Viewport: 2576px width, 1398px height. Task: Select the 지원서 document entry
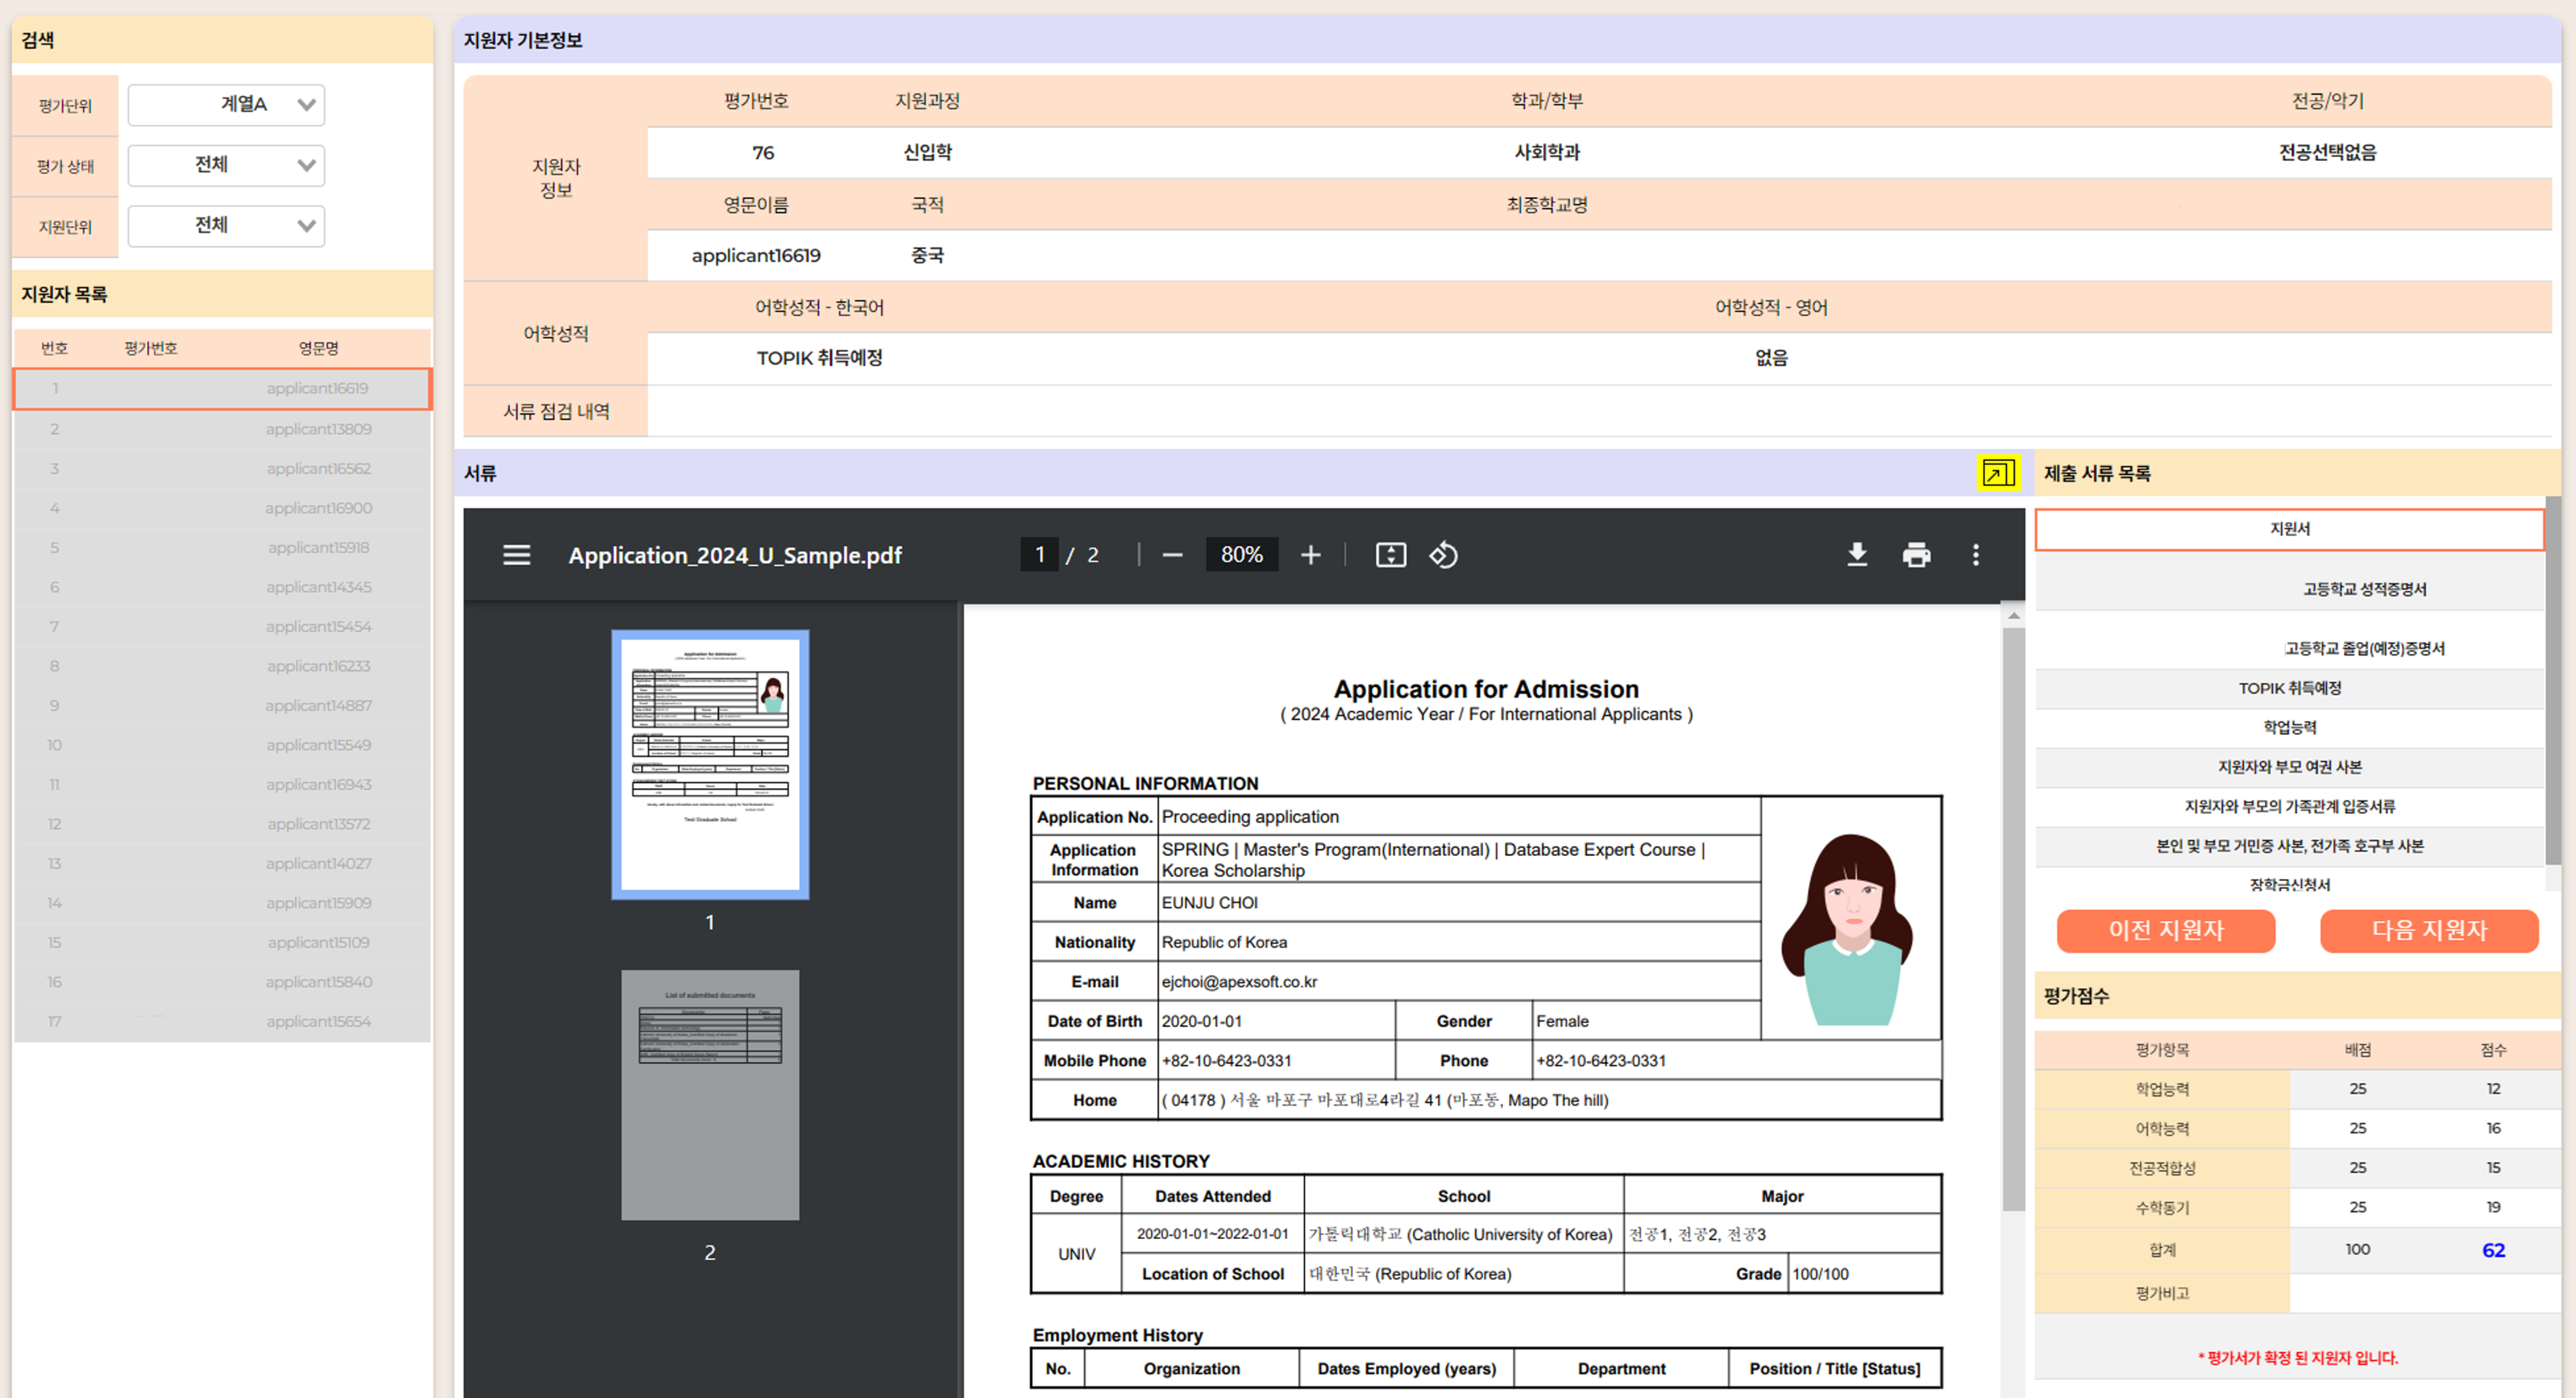coord(2288,529)
